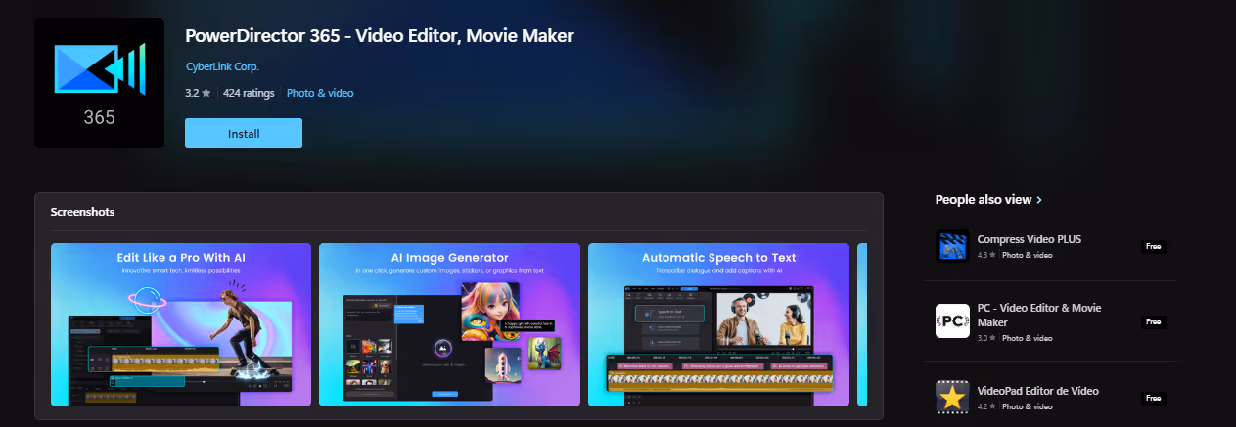Click PC - Video Editor & Movie Maker icon
Screen dimensions: 1236x427
point(952,321)
